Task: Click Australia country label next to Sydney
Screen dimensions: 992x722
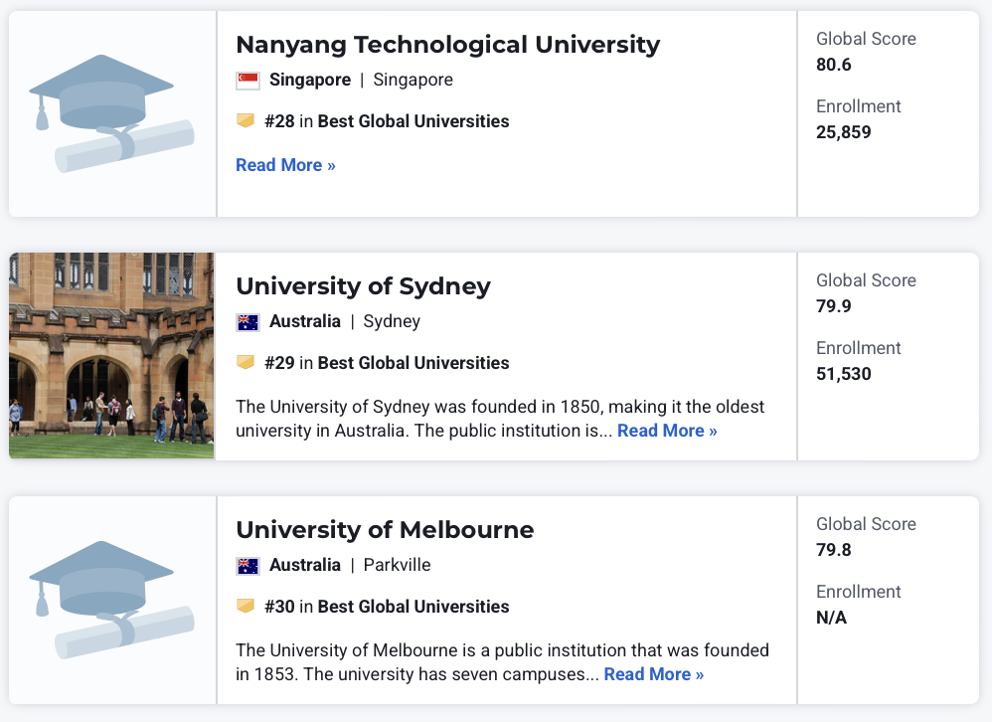Action: 305,321
